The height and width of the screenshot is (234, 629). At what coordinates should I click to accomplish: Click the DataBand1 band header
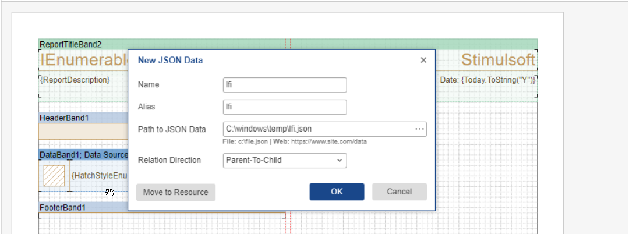tap(83, 155)
